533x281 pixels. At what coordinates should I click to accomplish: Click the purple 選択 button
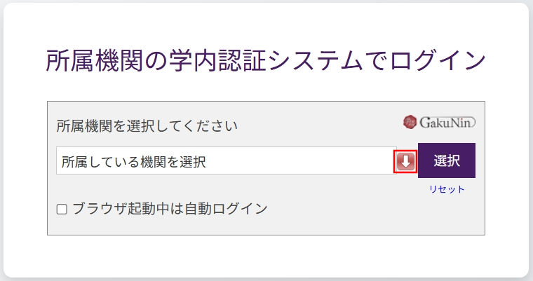point(447,160)
